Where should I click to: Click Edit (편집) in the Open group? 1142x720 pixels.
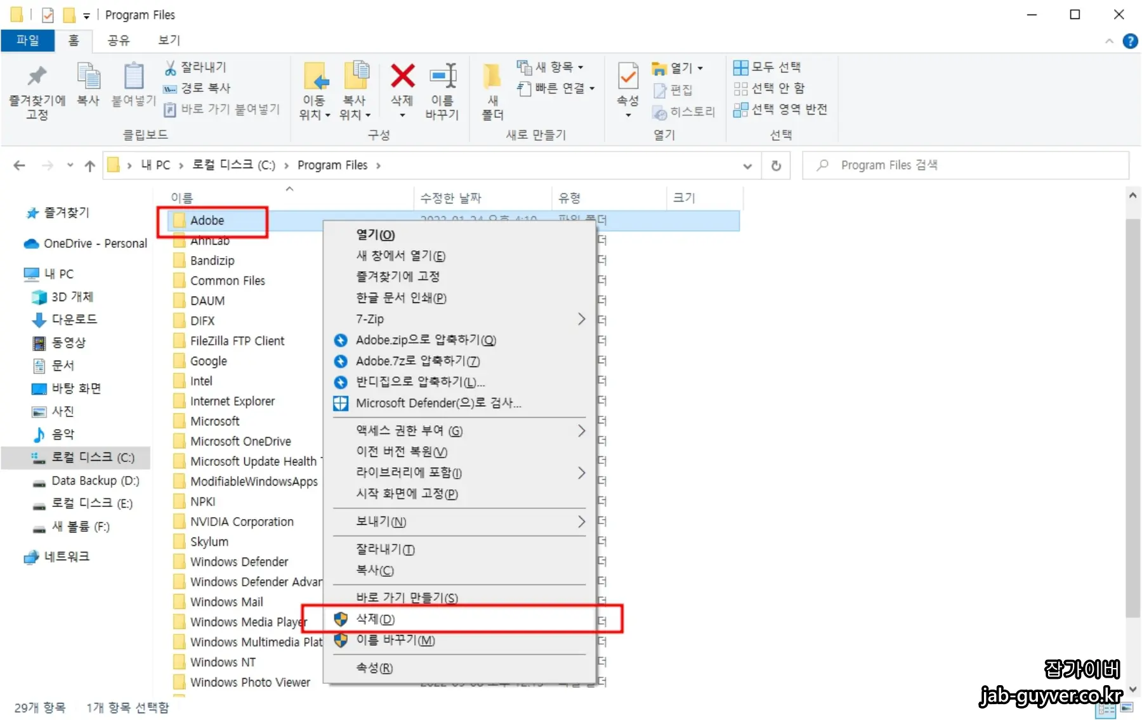point(673,91)
